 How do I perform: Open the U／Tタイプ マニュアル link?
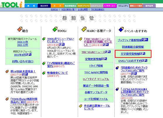point(96,79)
